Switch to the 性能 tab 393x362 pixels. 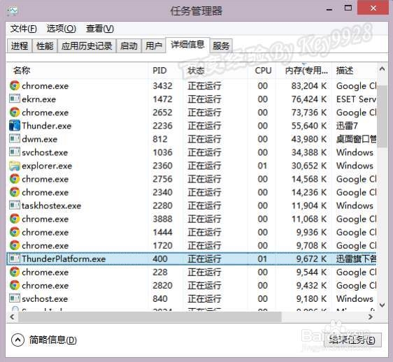point(45,46)
